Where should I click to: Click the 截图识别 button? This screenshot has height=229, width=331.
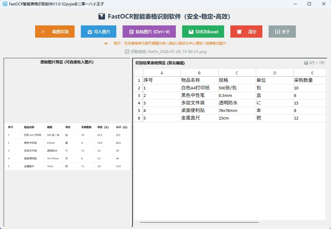point(55,31)
